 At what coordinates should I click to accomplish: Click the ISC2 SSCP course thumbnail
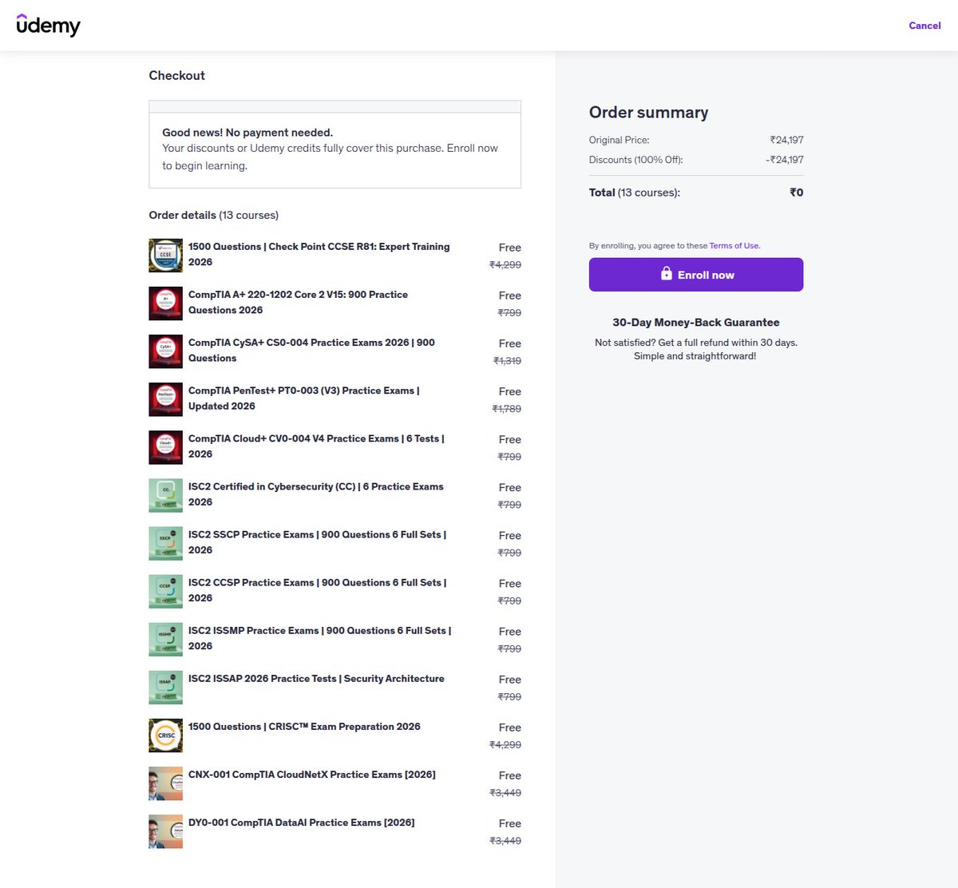166,543
